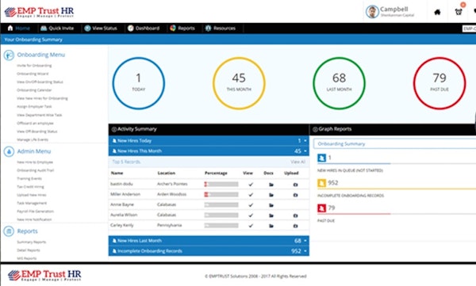The height and width of the screenshot is (286, 476).
Task: Click the View All link in Top 5 Records
Action: click(297, 162)
